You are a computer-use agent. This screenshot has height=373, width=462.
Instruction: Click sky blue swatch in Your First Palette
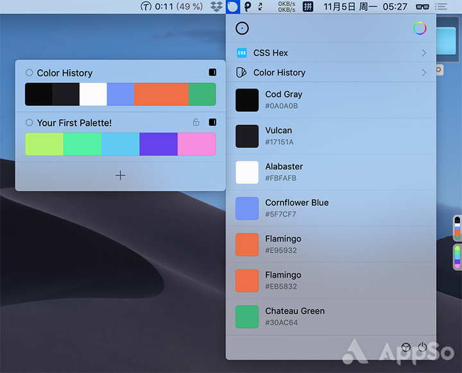120,144
